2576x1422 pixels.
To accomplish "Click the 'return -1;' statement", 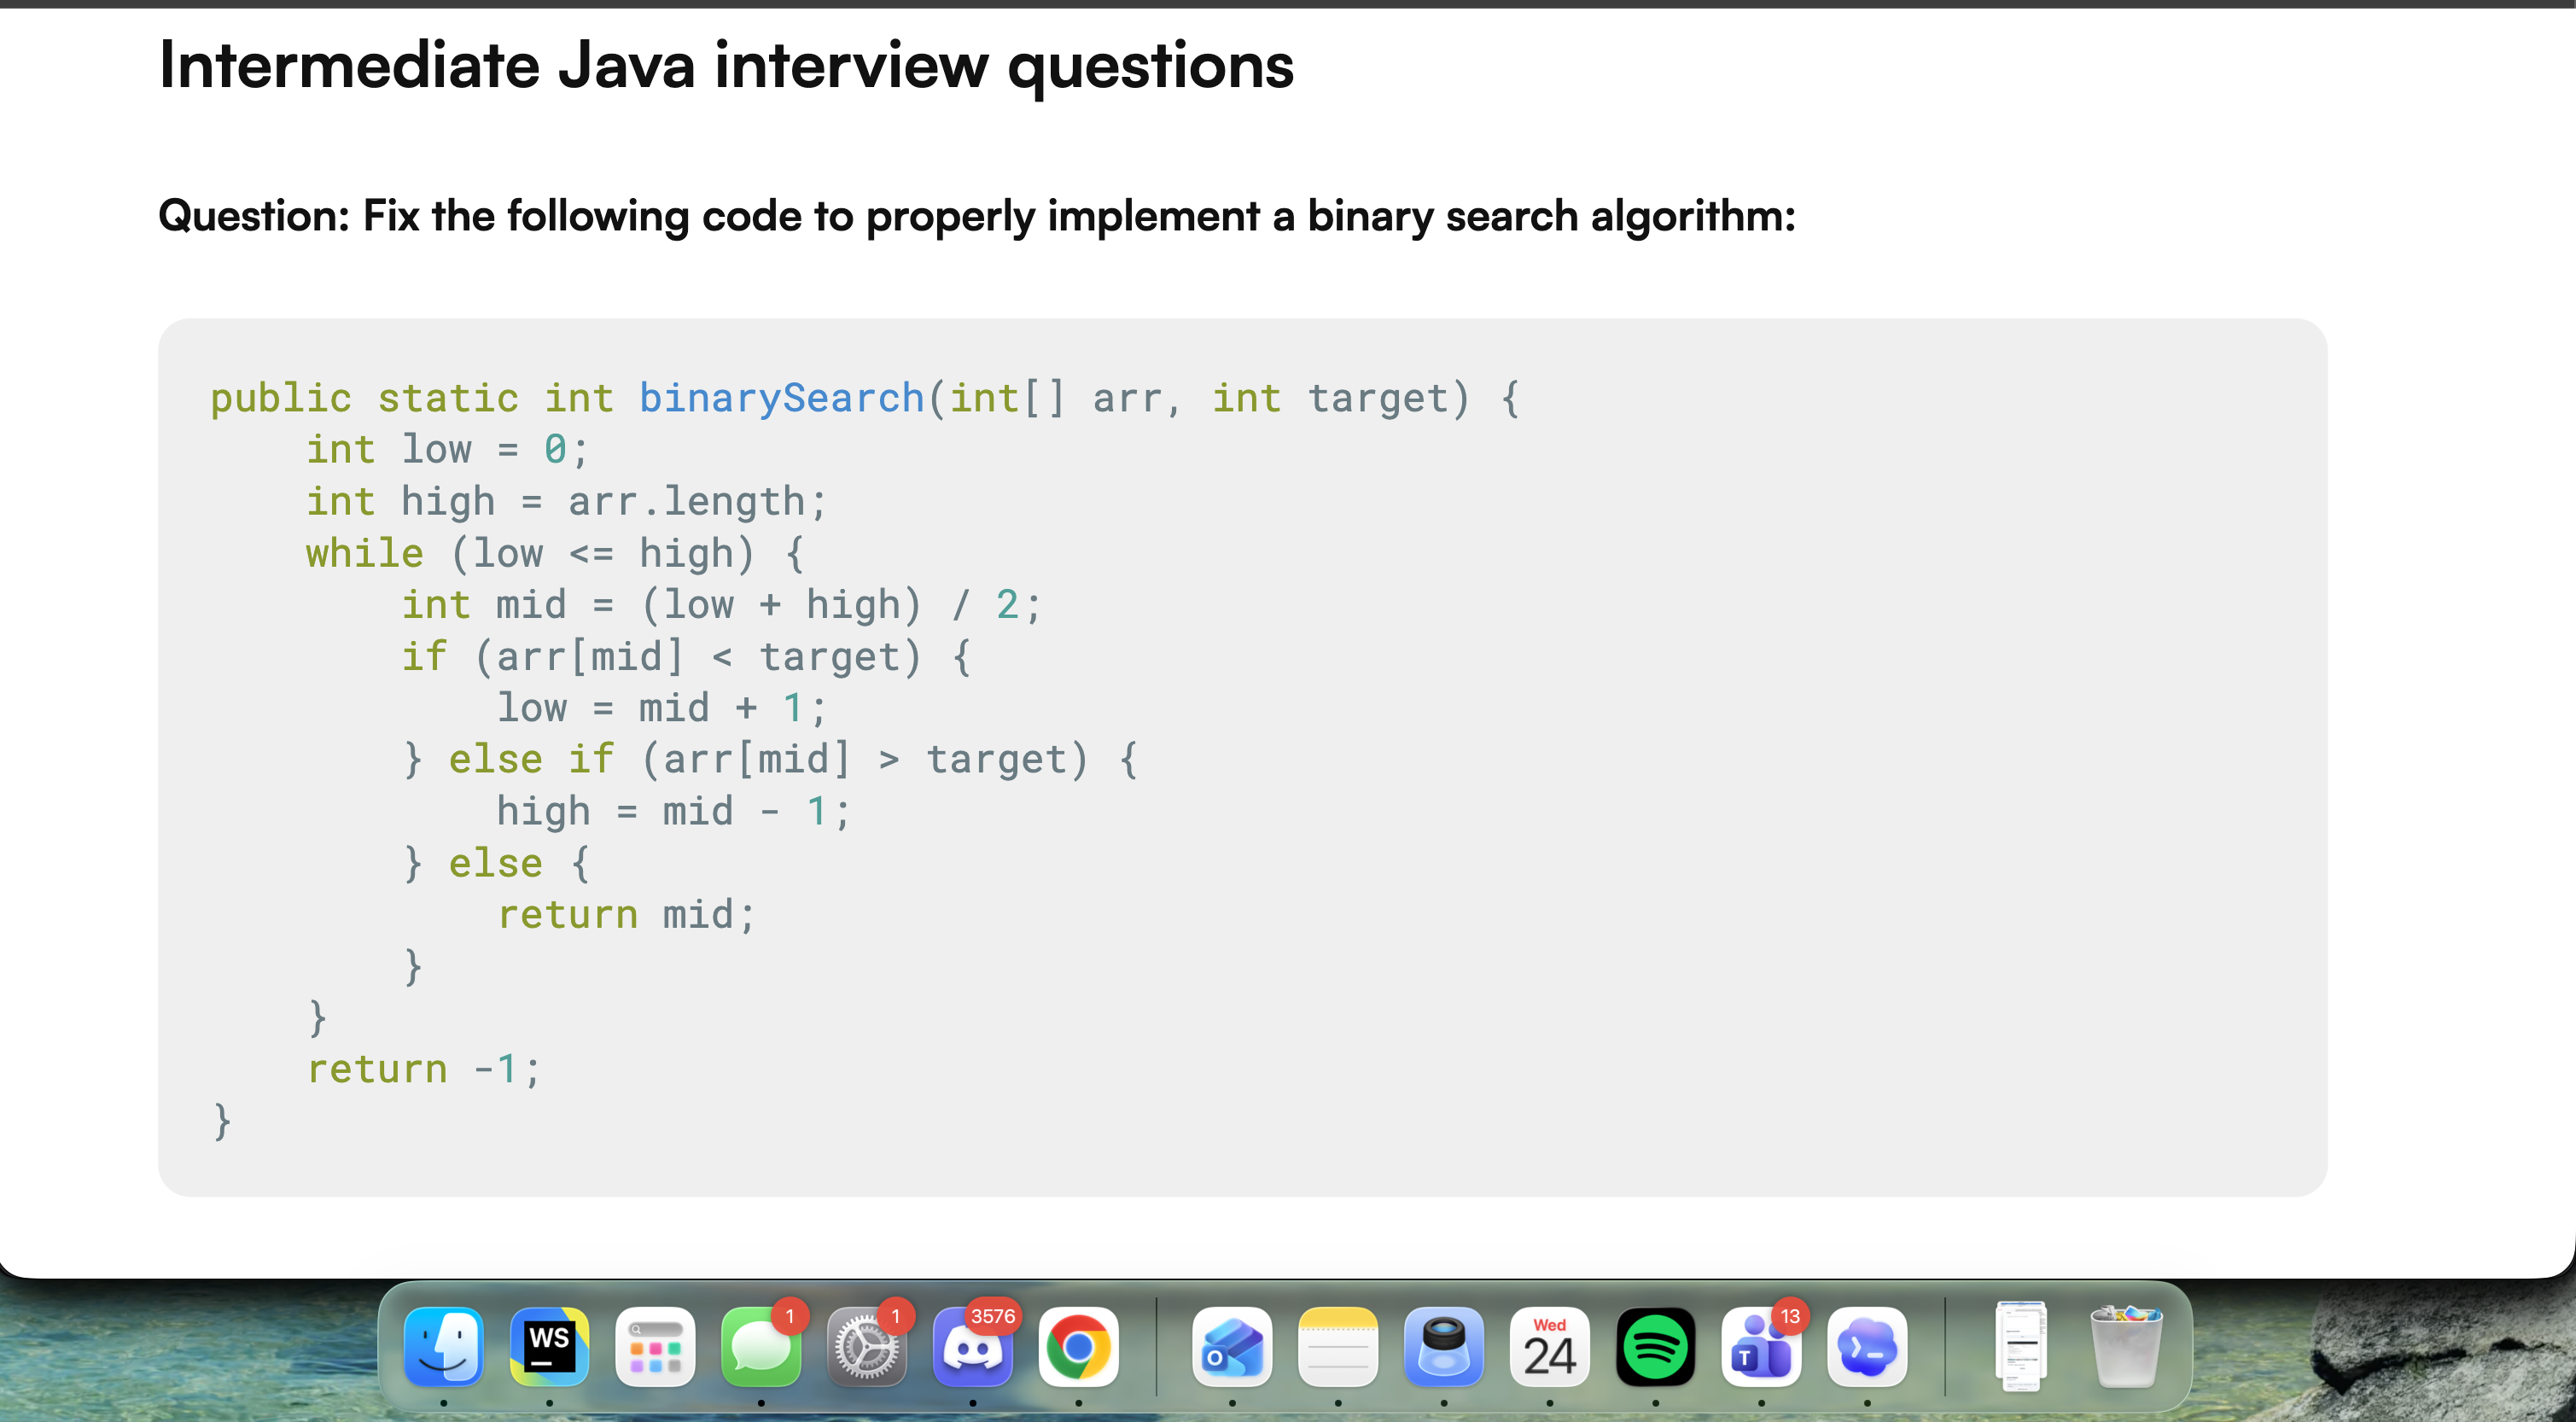I will [423, 1069].
